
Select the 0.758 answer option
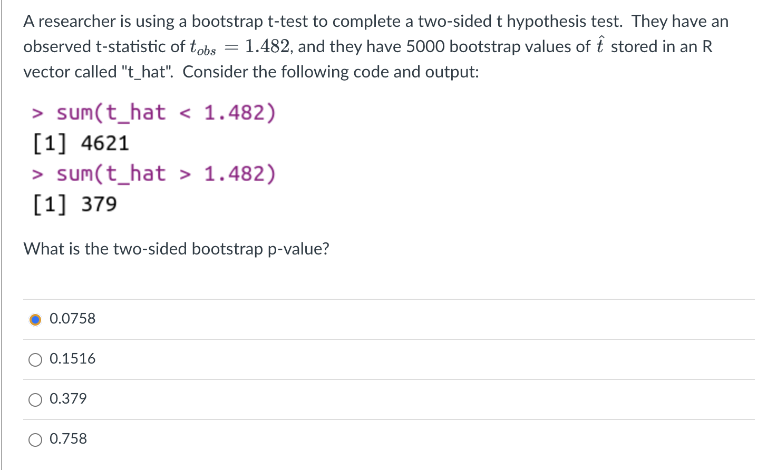pos(35,439)
